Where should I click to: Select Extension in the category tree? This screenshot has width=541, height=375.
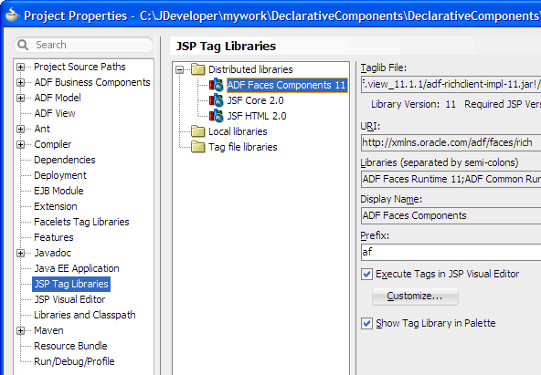click(56, 206)
